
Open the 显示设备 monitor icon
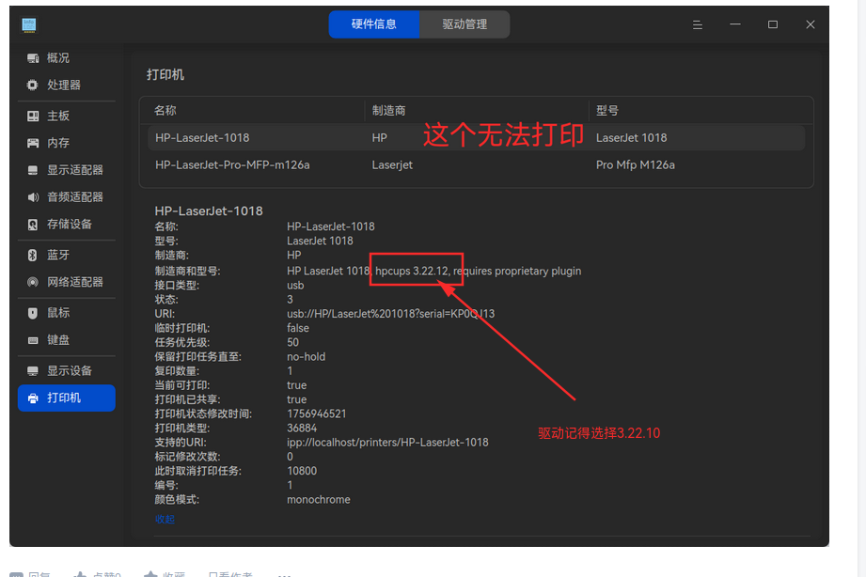tap(33, 371)
